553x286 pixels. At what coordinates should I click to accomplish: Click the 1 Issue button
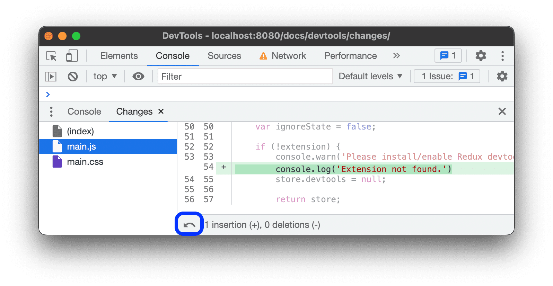447,77
